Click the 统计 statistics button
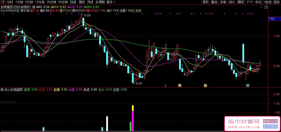This screenshot has width=281, height=132. coord(232,2)
